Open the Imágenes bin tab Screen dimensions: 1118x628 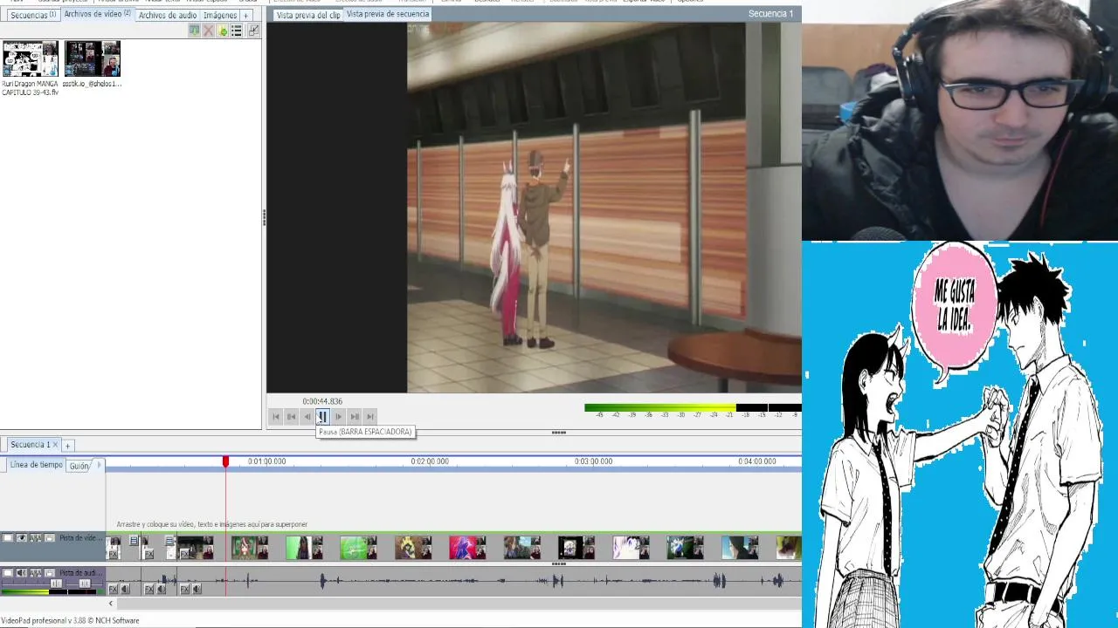click(219, 15)
